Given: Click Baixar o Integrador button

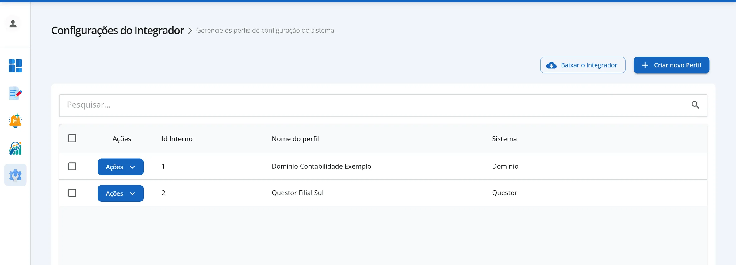Looking at the screenshot, I should coord(583,65).
